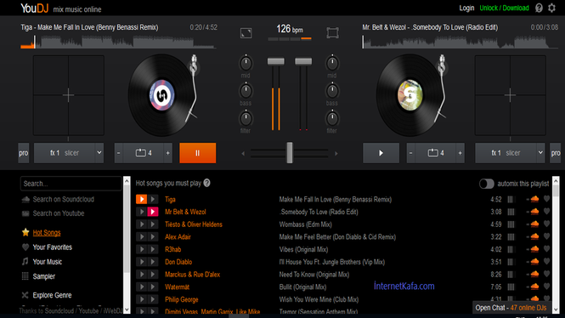The image size is (565, 318).
Task: Load Mr Belt & Wezol to left deck
Action: (141, 212)
